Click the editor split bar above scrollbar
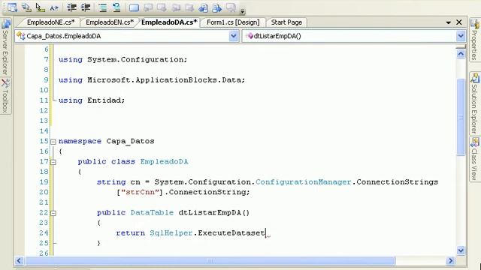 click(x=461, y=47)
